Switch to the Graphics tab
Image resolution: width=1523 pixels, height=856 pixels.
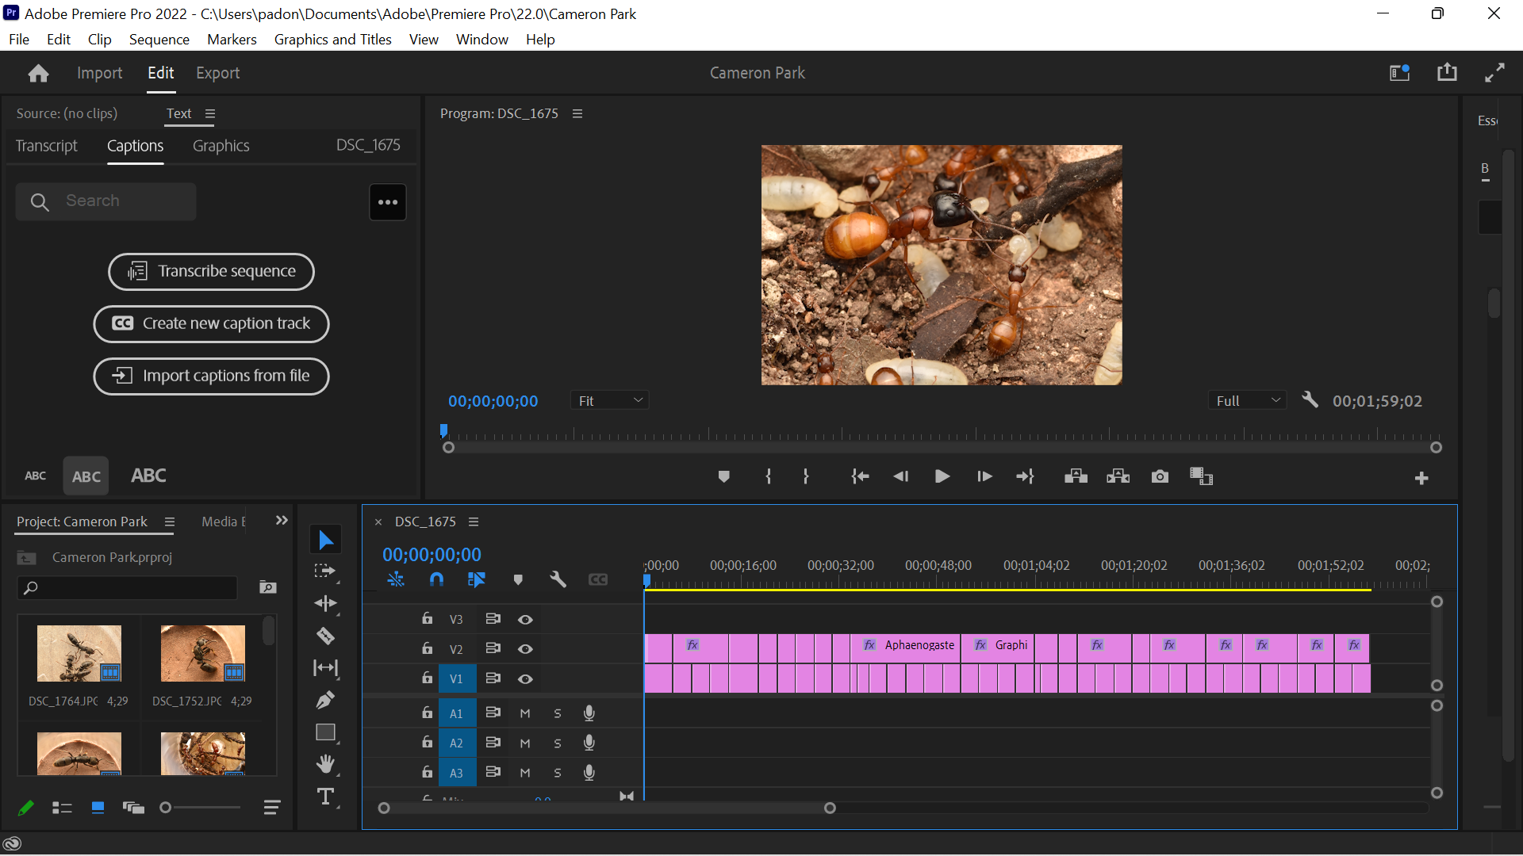(220, 146)
